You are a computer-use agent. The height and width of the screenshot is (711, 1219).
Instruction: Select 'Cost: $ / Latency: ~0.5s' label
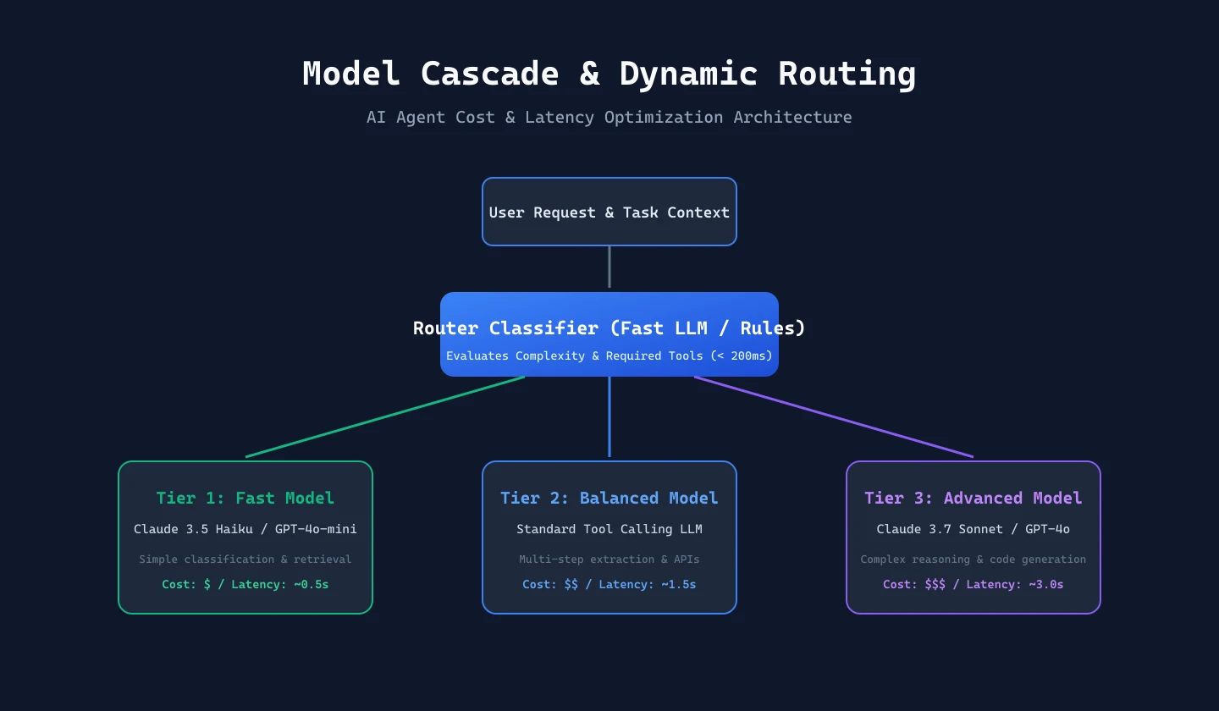[x=245, y=584]
